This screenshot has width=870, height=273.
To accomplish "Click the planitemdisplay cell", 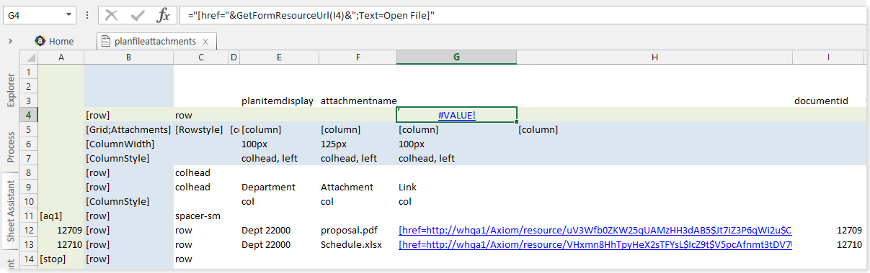I will coord(278,101).
